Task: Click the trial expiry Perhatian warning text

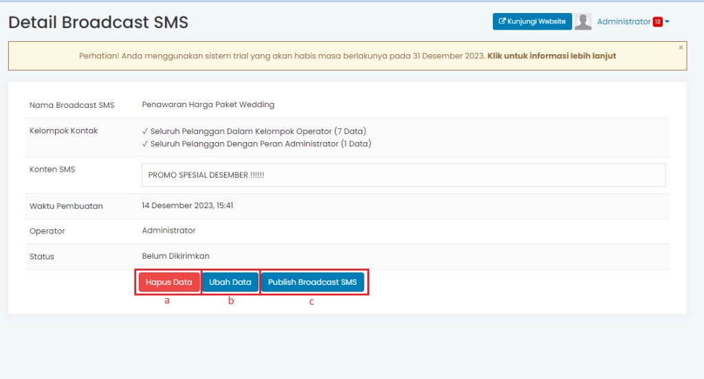Action: (x=282, y=56)
